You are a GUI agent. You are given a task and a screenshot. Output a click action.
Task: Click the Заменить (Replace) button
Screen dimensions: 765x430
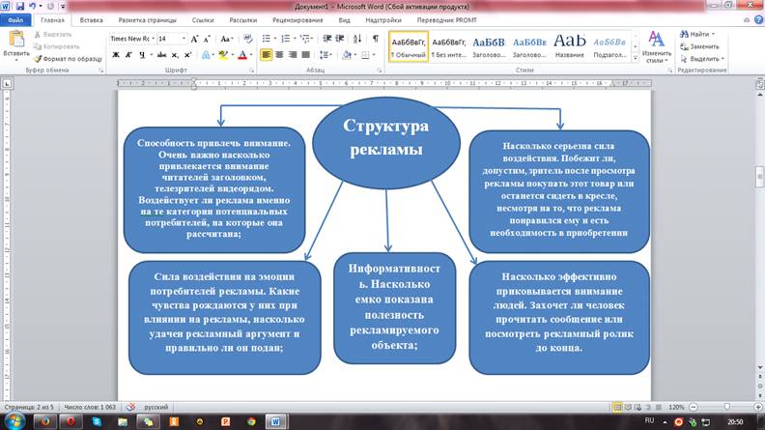tap(703, 45)
